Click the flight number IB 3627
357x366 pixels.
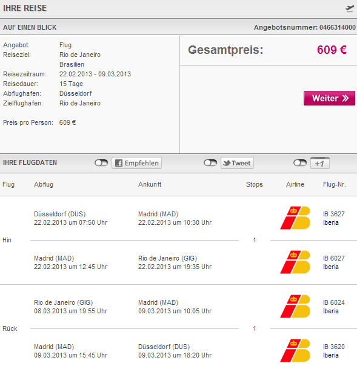(334, 214)
